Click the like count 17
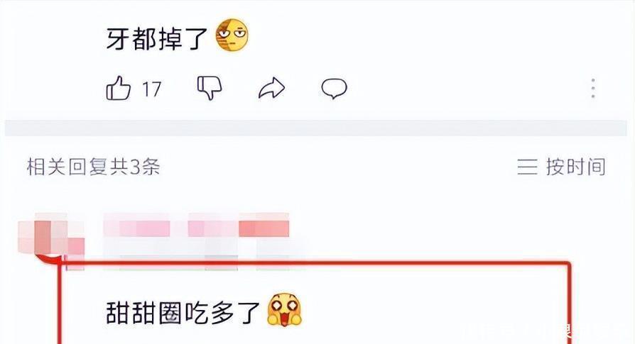 [151, 89]
